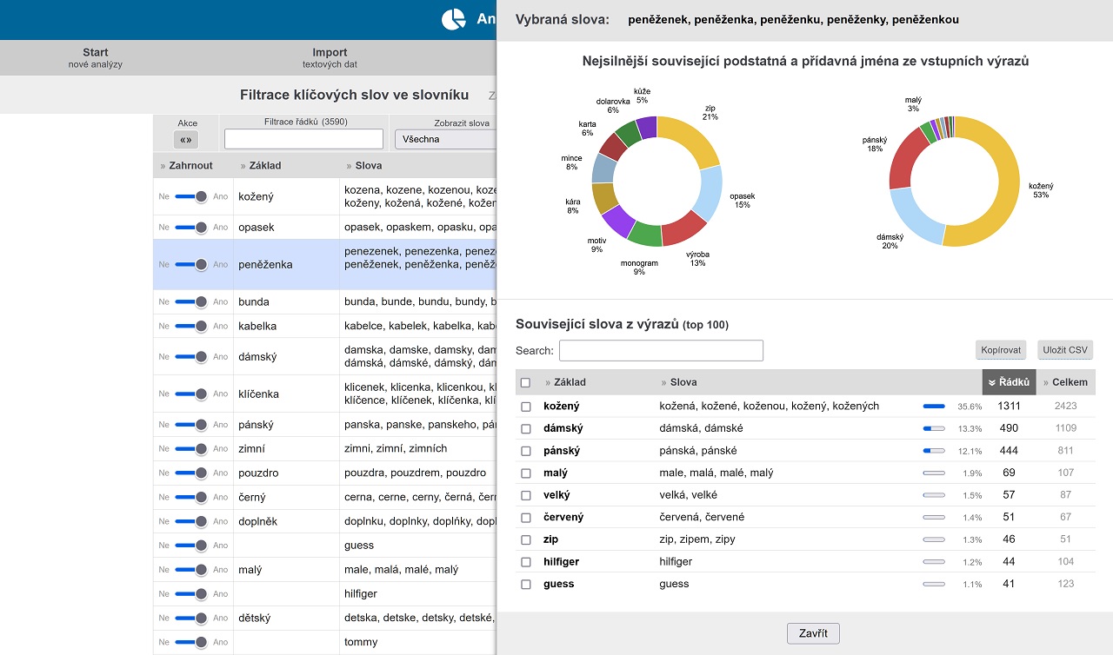
Task: Toggle the include switch for zimní row
Action: click(191, 448)
